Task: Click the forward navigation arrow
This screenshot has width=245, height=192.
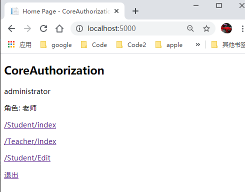Action: pyautogui.click(x=27, y=28)
